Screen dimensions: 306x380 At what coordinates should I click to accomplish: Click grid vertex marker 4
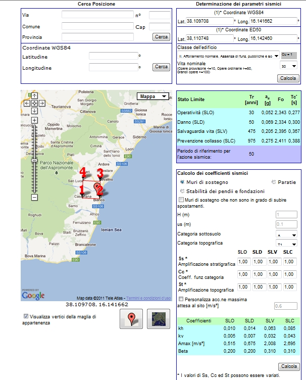click(x=83, y=173)
